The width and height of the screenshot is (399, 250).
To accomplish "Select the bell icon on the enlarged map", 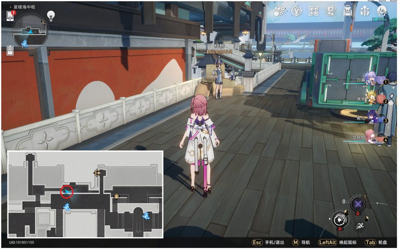I will coord(116,196).
